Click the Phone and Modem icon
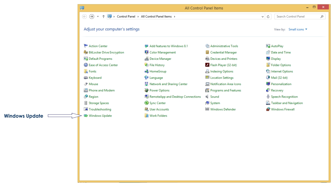 (86, 90)
